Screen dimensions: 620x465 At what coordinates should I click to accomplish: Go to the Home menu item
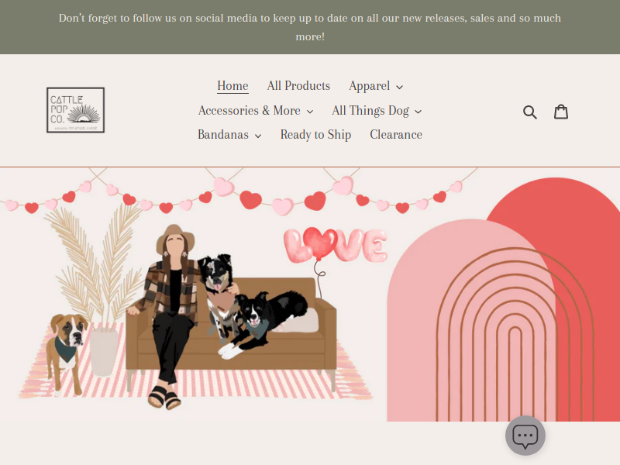(232, 86)
